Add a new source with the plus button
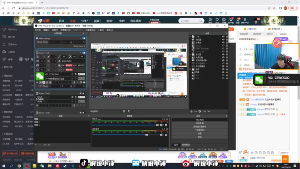 (x=192, y=111)
